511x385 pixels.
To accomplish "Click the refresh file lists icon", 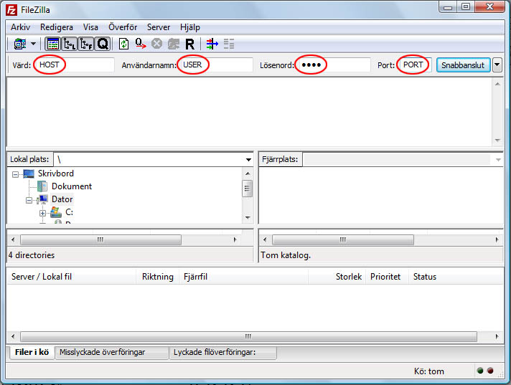I will [124, 44].
